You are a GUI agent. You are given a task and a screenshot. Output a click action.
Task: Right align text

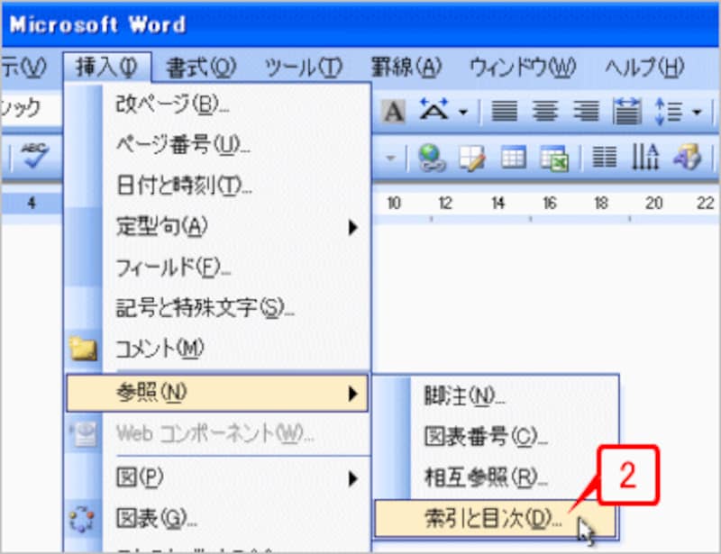pyautogui.click(x=586, y=112)
